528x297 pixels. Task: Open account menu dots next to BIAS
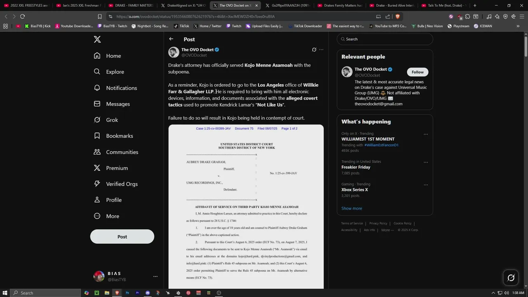click(x=155, y=276)
